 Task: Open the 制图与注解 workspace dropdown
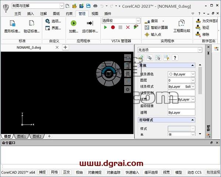pyautogui.click(x=62, y=6)
